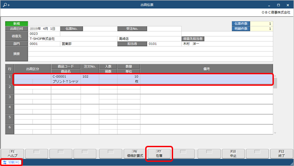Click the scrollbar down arrow of detail grid
Image resolution: width=294 pixels, height=166 pixels.
pyautogui.click(x=275, y=133)
